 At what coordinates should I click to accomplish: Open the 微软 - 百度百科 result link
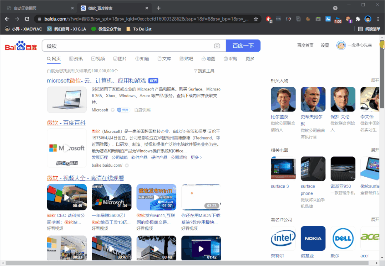point(66,123)
